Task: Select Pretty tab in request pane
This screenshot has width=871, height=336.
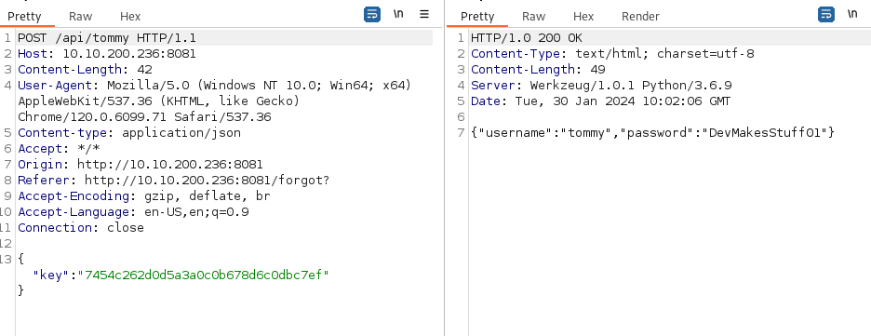Action: click(x=24, y=17)
